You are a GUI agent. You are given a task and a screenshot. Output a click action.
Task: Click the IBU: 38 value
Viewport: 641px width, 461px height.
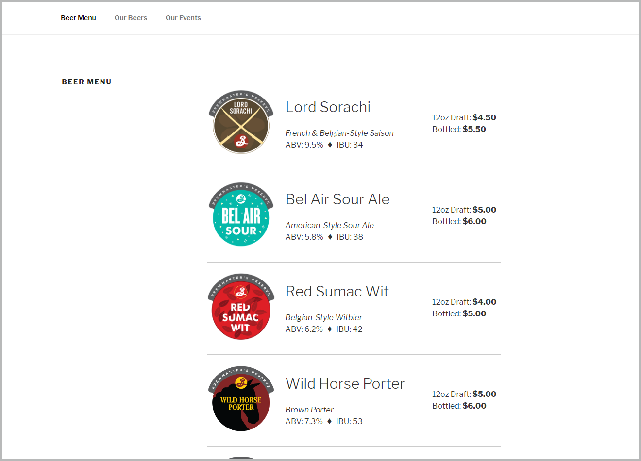coord(350,237)
